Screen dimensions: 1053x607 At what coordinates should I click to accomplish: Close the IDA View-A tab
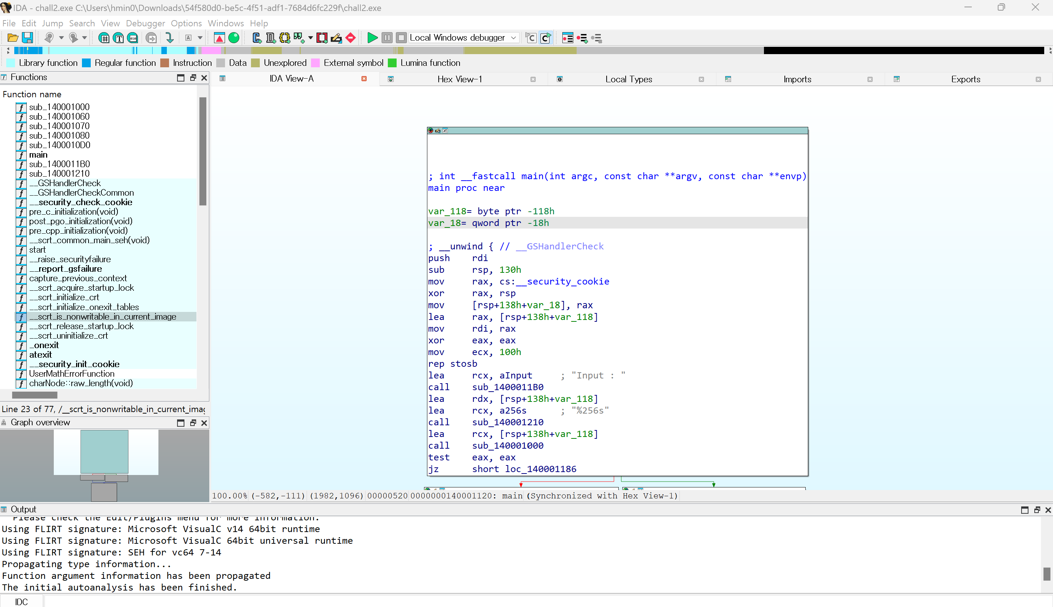(364, 78)
